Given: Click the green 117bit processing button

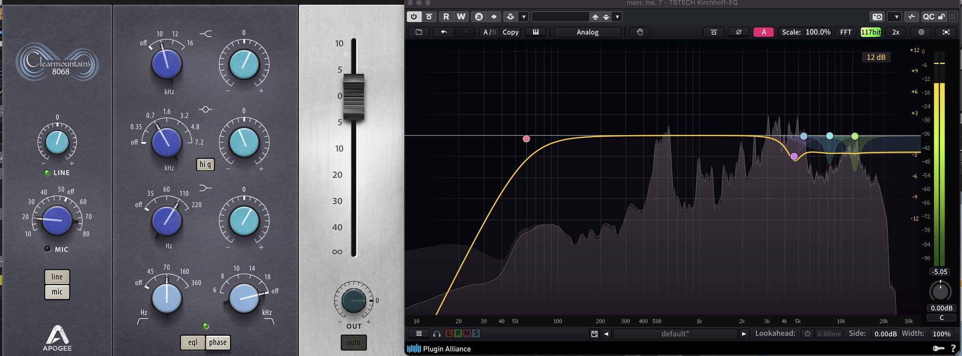Looking at the screenshot, I should point(871,32).
